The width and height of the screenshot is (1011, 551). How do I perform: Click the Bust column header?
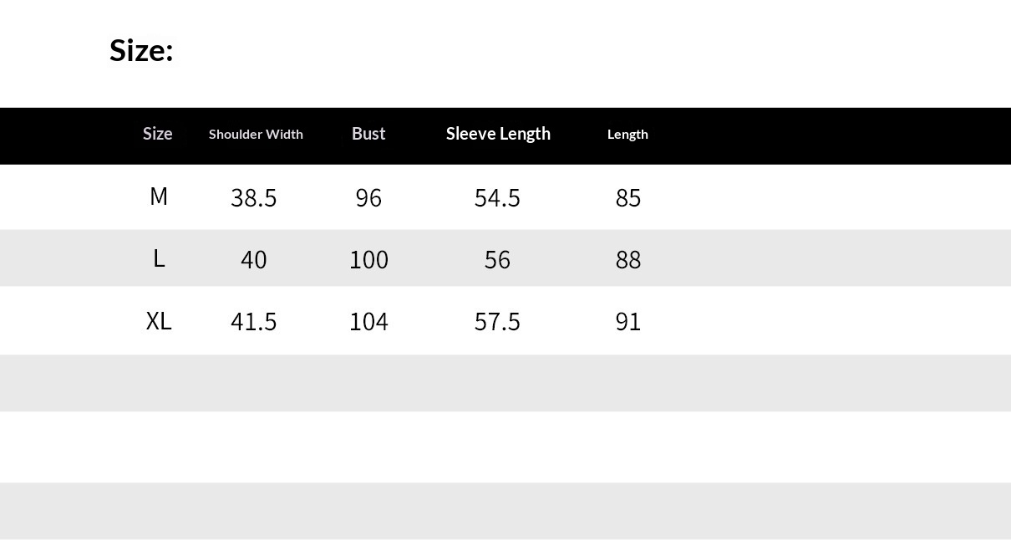click(x=368, y=134)
